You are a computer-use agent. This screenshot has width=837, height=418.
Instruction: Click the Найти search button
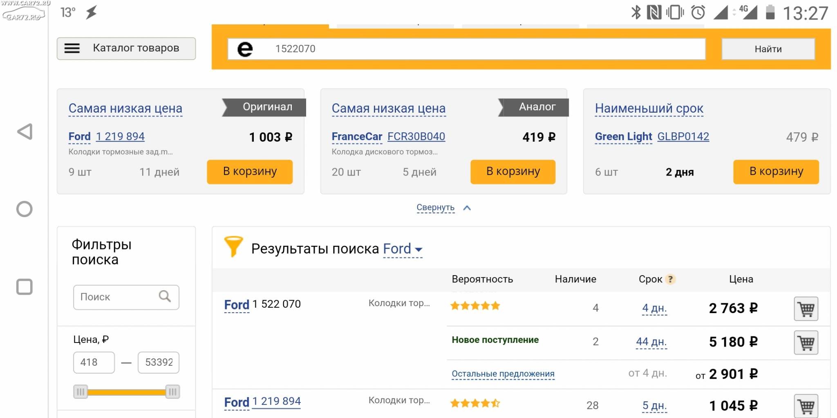[x=768, y=49]
